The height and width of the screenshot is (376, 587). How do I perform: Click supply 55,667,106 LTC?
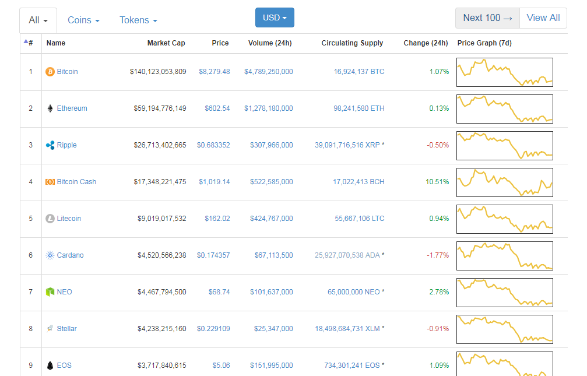click(x=360, y=219)
